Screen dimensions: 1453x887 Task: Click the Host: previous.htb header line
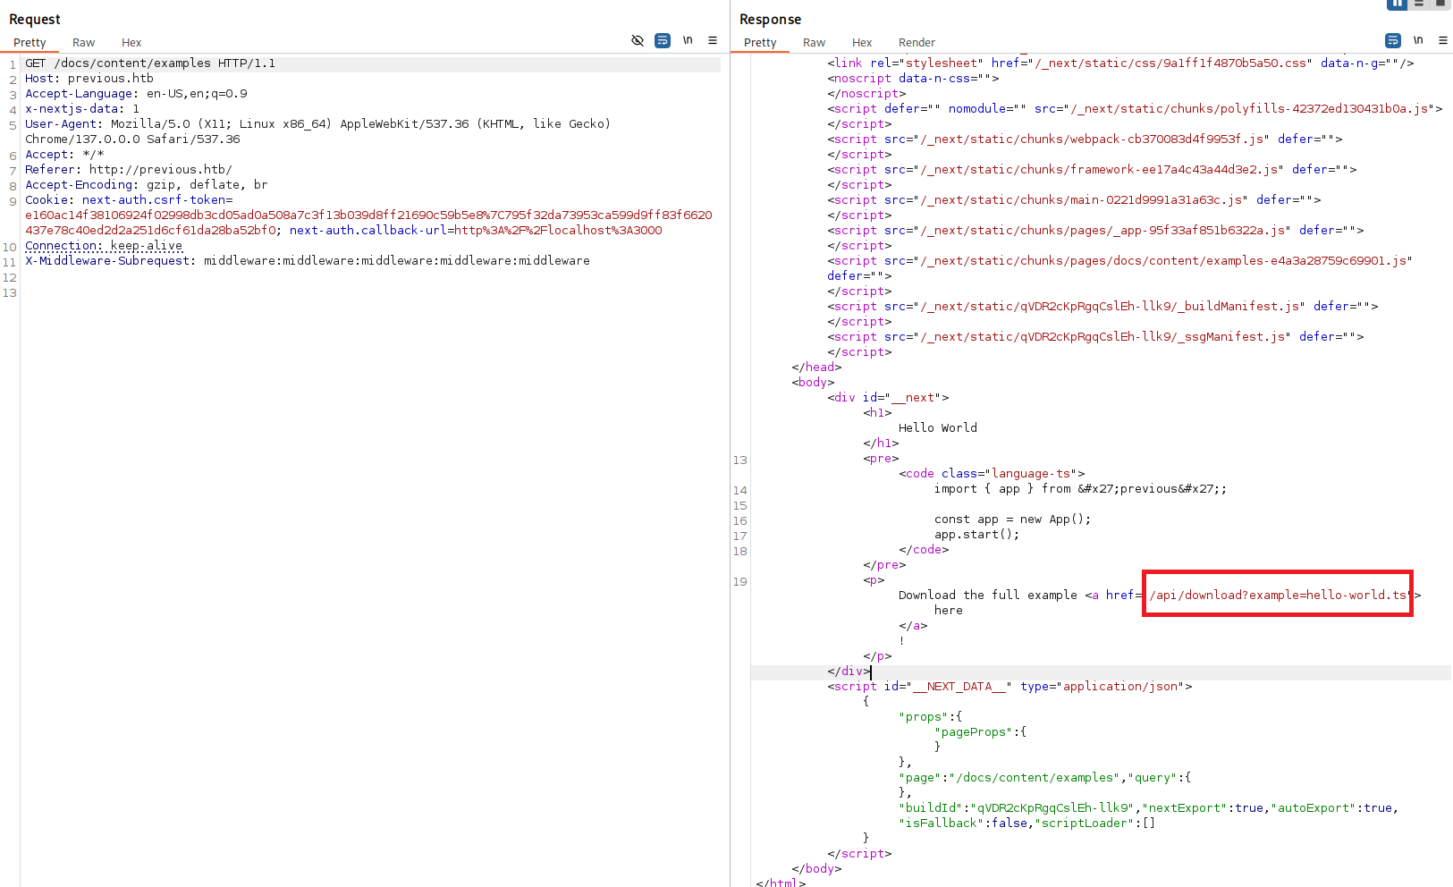pos(89,78)
